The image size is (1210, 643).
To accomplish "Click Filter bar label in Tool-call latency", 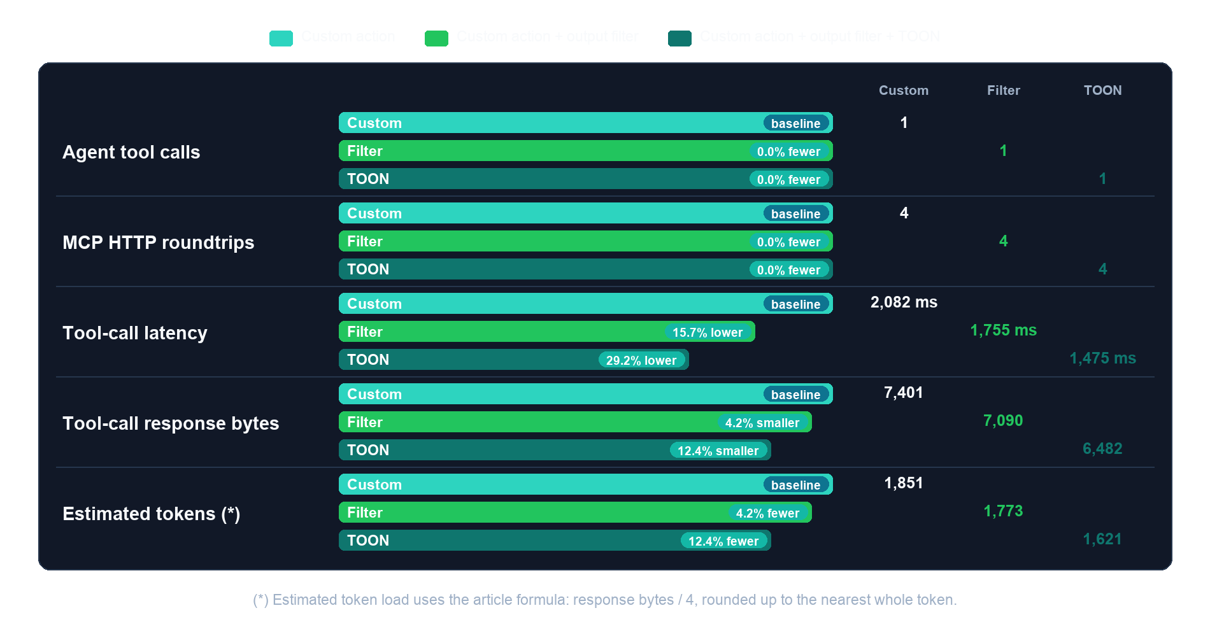I will pyautogui.click(x=365, y=332).
